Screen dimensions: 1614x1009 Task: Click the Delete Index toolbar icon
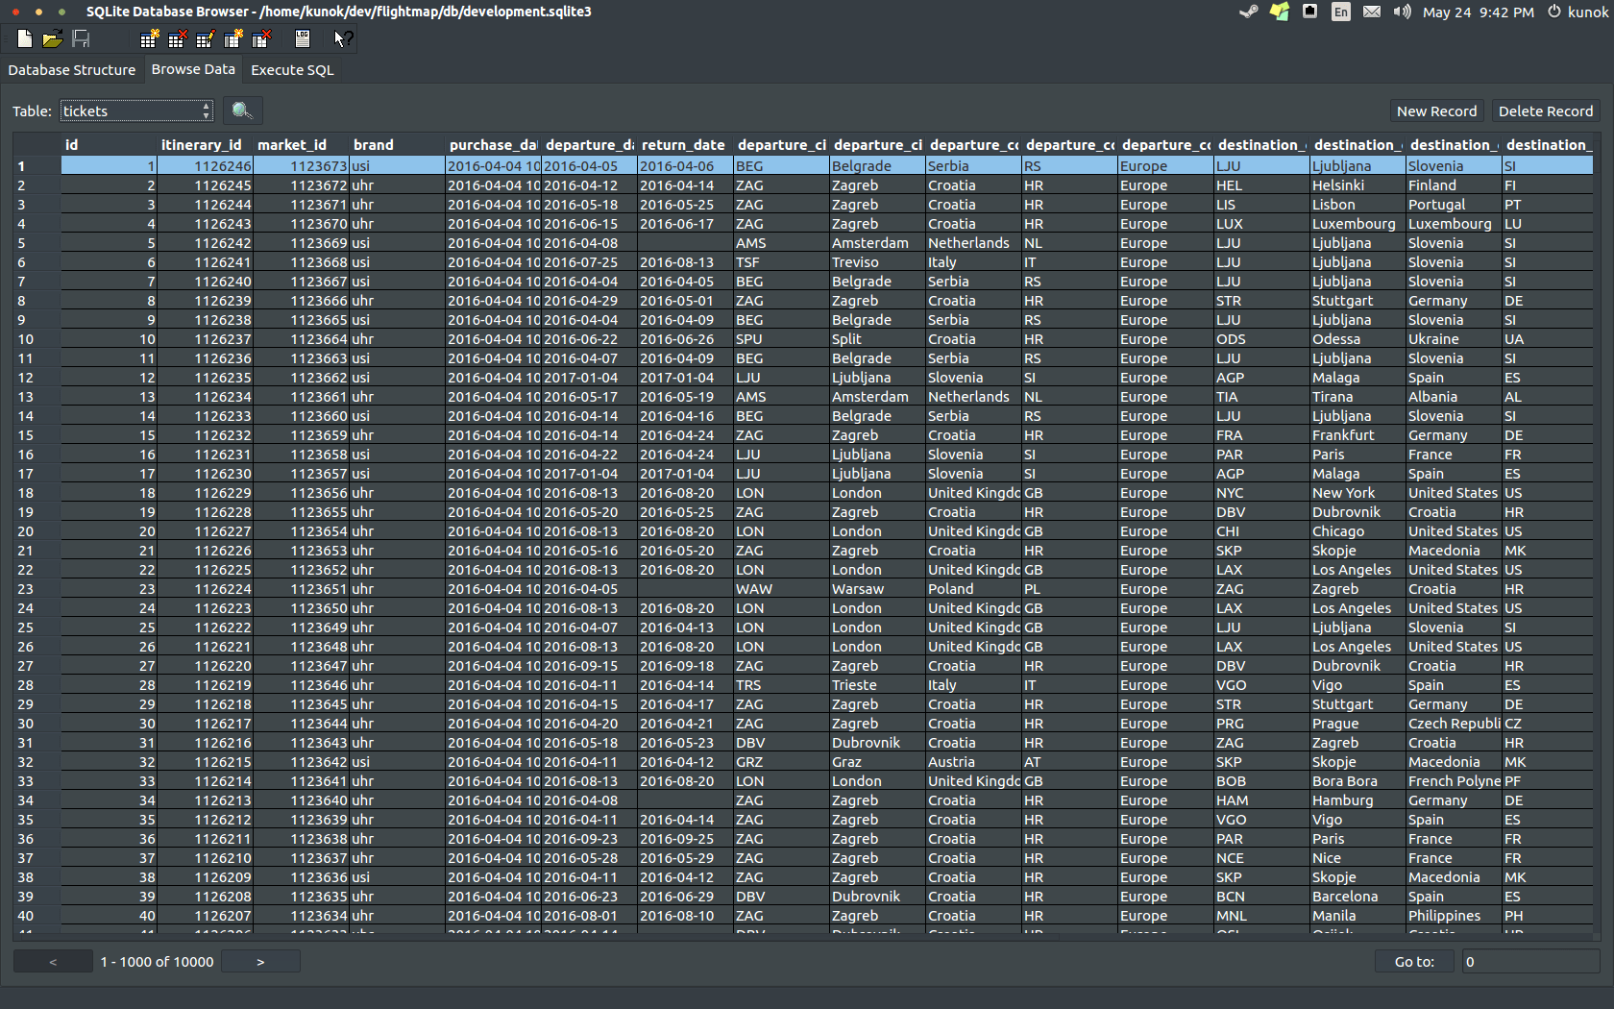pos(261,38)
